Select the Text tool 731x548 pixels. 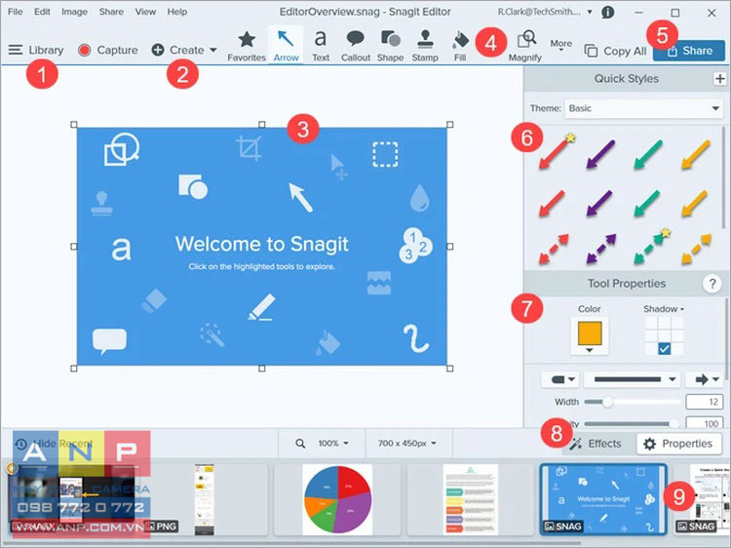click(x=321, y=46)
